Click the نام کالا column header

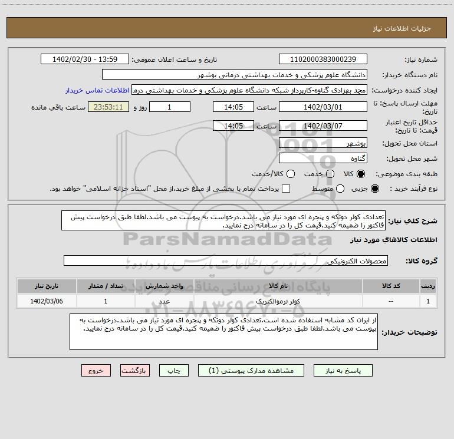(278, 286)
